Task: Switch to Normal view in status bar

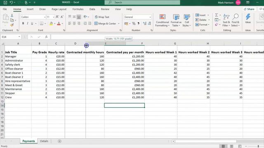Action: 223,146
